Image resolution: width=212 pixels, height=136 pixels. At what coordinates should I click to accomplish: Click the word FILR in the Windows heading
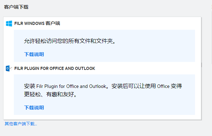pyautogui.click(x=19, y=24)
